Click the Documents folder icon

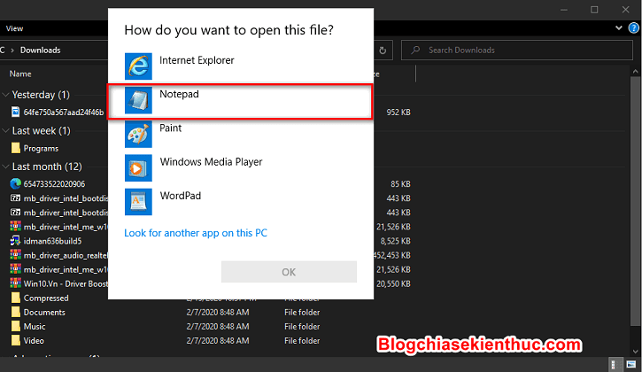16,312
